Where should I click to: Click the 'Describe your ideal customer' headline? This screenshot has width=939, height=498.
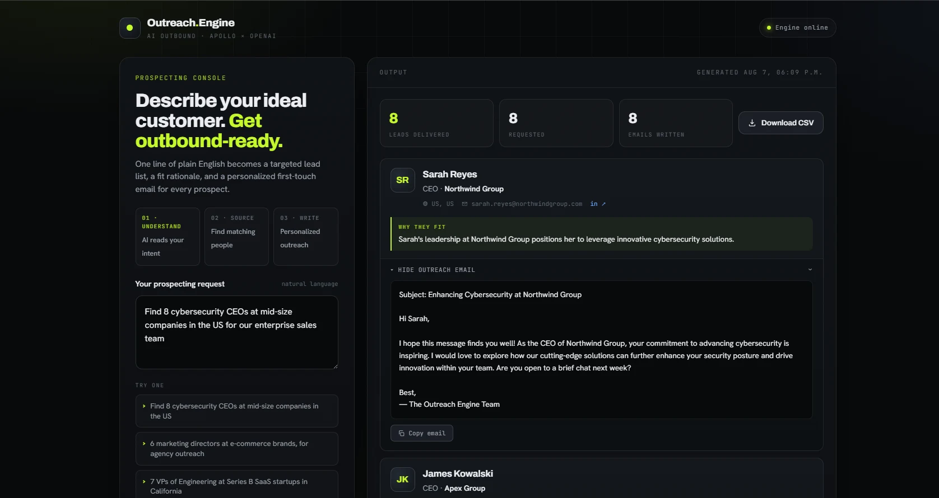pos(221,121)
